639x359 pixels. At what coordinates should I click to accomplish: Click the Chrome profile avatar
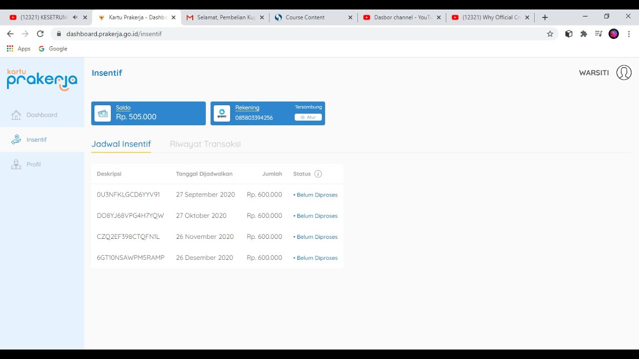614,34
